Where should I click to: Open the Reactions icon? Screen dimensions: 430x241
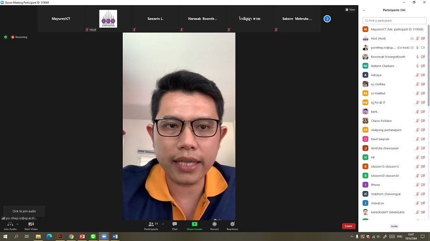[232, 224]
